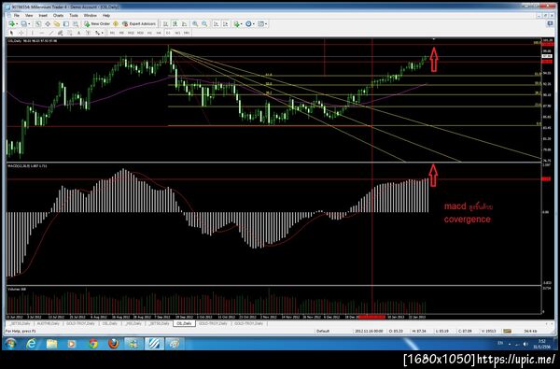560x369 pixels.
Task: Switch timeframe to H1
Action: click(149, 33)
